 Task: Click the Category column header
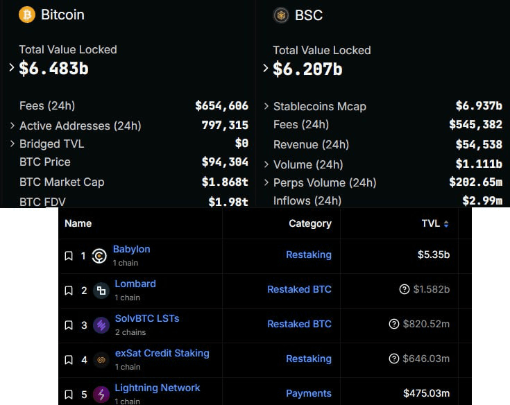click(x=310, y=223)
